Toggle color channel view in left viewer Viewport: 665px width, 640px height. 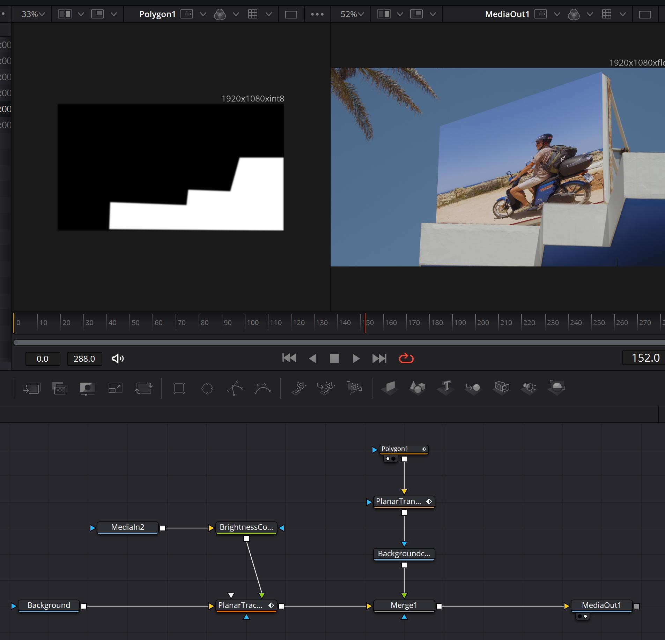click(x=220, y=14)
